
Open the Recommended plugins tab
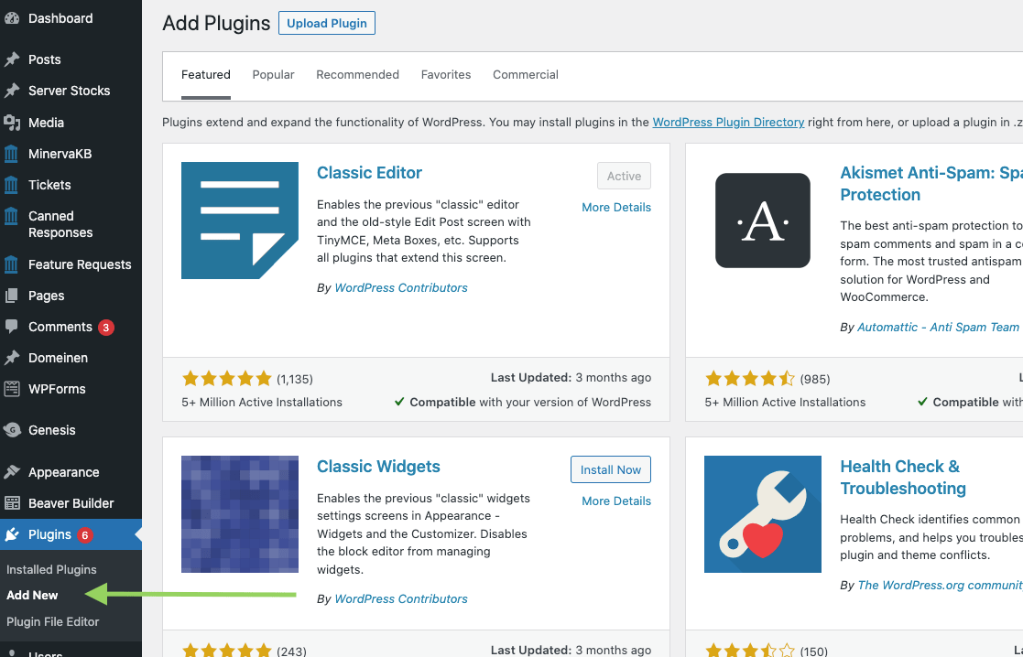pos(357,75)
